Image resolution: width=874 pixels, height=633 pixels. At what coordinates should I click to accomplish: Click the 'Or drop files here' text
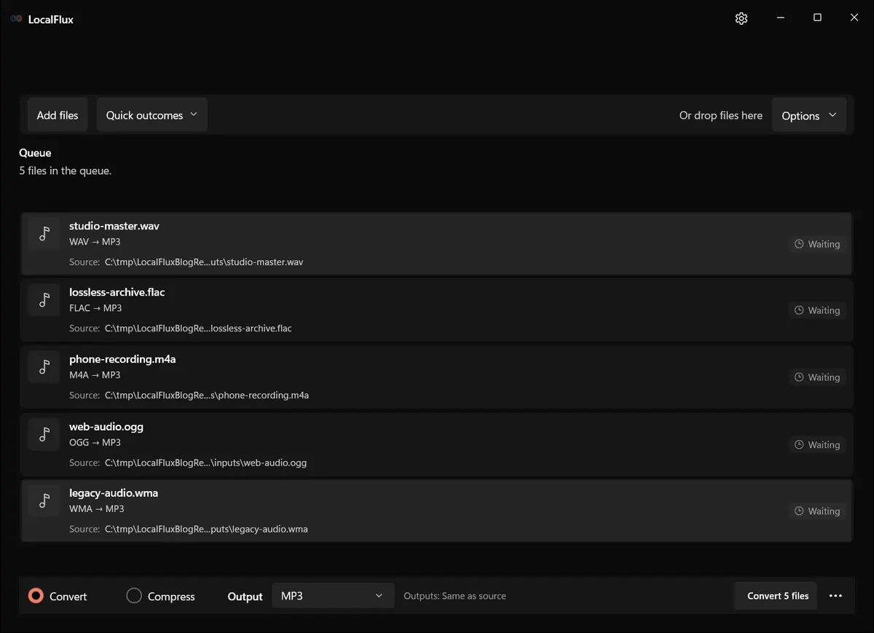click(721, 115)
